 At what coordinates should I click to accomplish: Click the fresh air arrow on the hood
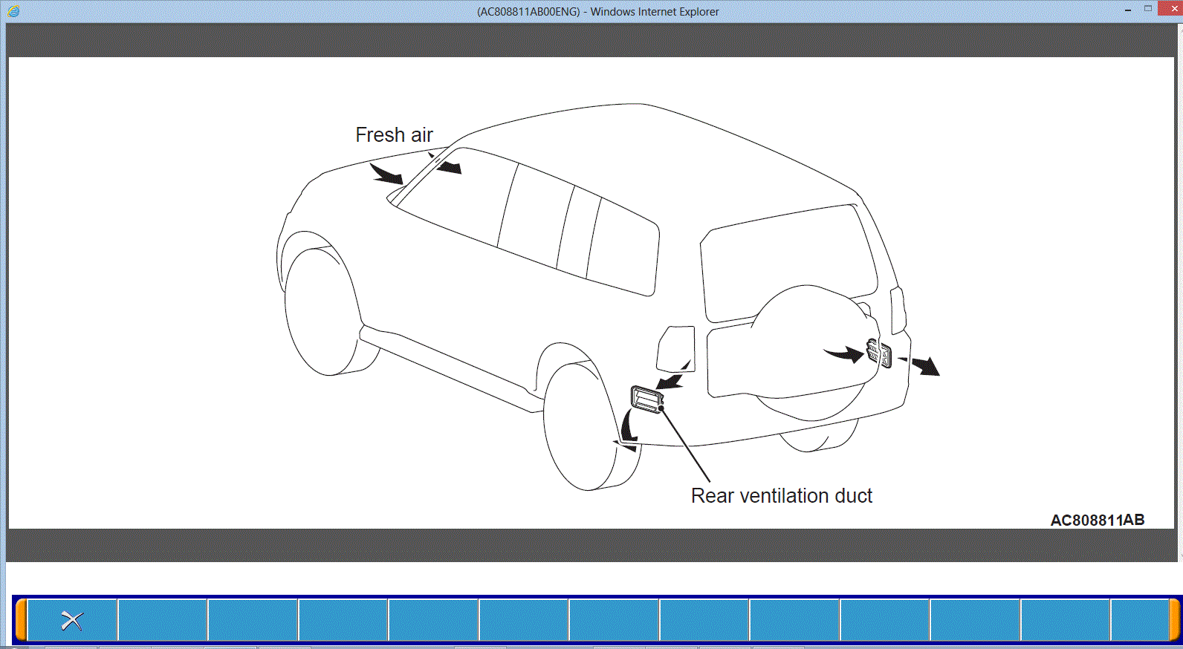click(x=386, y=175)
